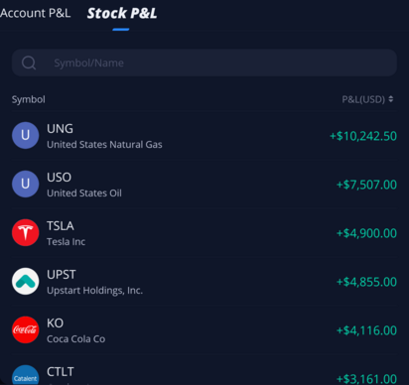This screenshot has width=409, height=385.
Task: Open the CTLT symbol row
Action: (204, 370)
